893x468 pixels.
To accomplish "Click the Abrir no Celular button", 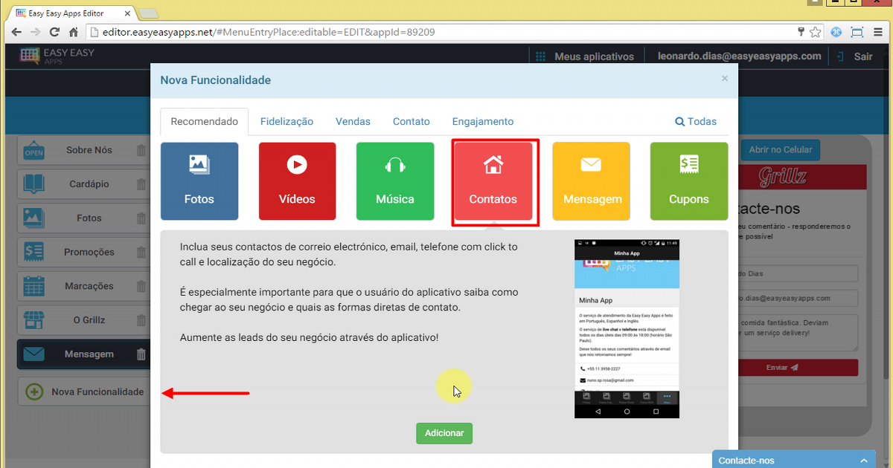I will pos(780,149).
